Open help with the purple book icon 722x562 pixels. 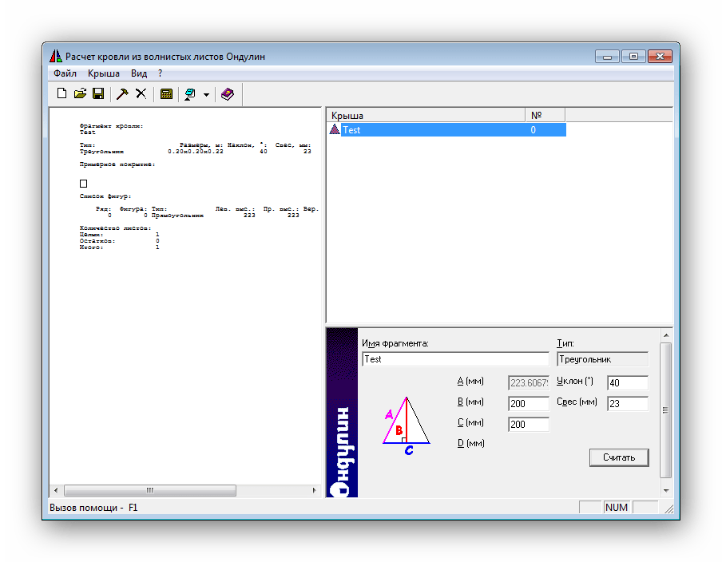228,94
